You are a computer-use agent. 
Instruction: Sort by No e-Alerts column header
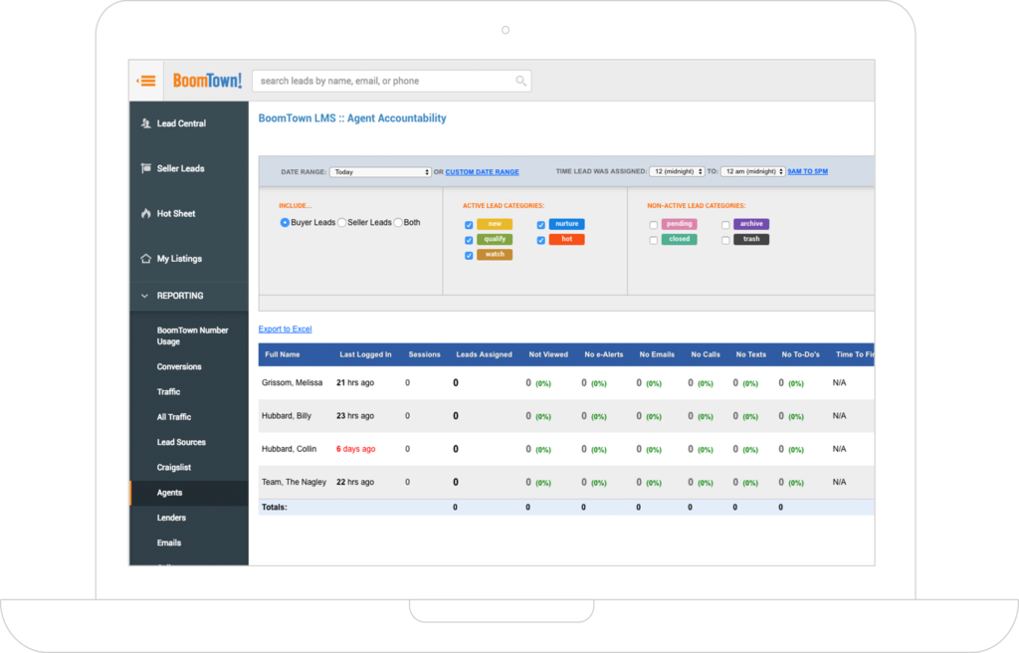(x=604, y=354)
